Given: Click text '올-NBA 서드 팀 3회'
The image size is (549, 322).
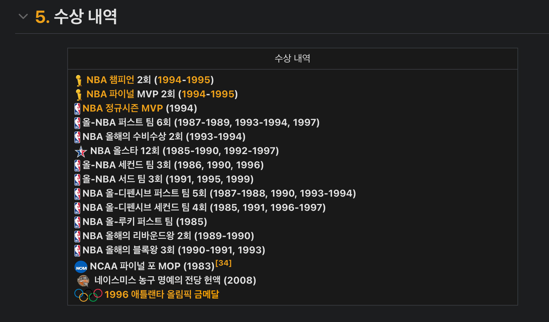Looking at the screenshot, I should (122, 179).
